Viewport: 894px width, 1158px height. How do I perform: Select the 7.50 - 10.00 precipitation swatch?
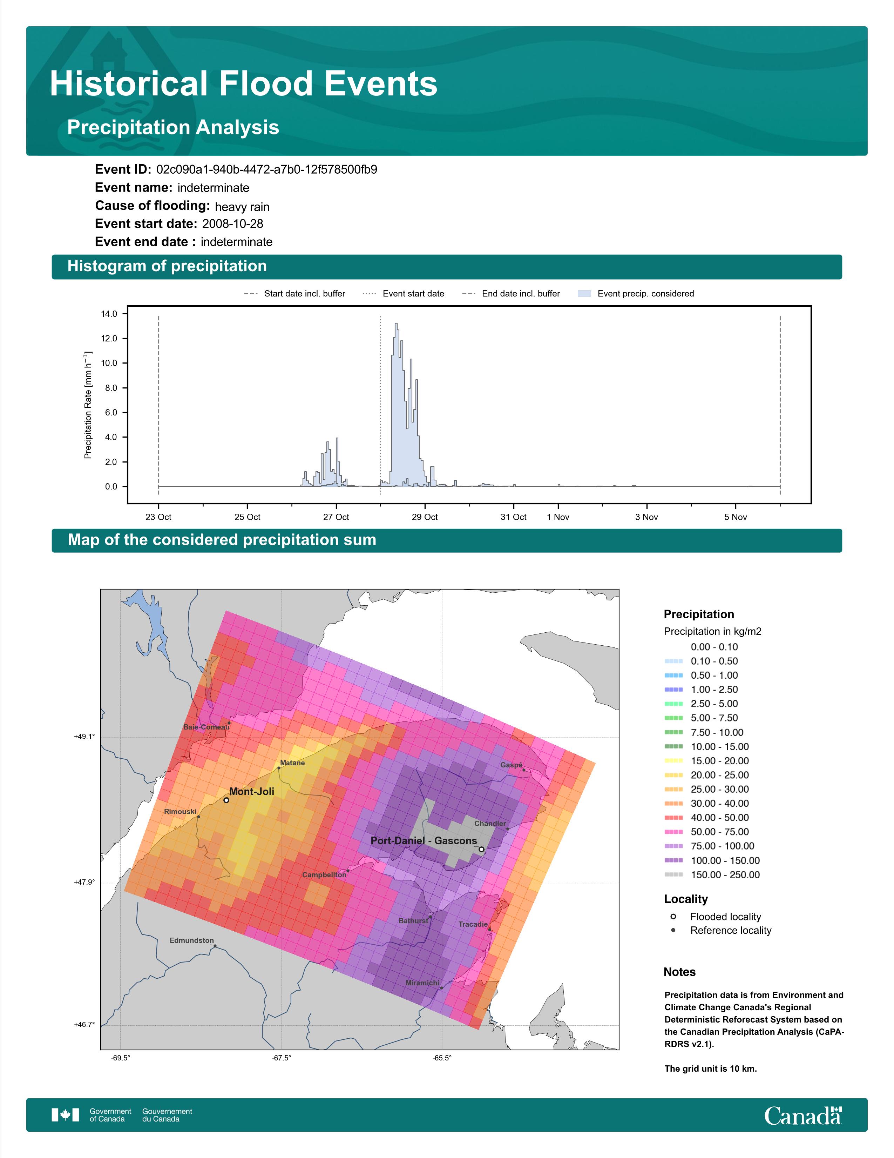point(674,732)
